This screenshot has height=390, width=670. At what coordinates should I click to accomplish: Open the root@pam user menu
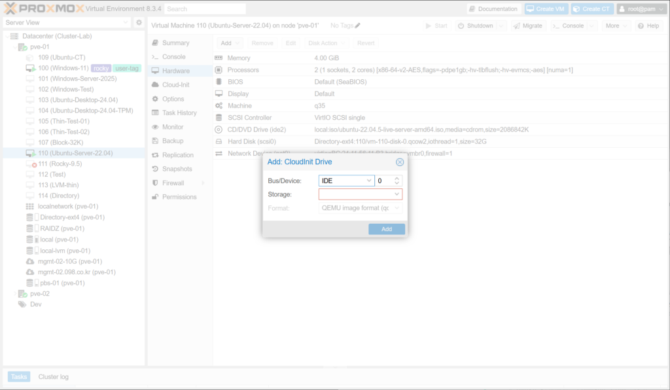(642, 9)
